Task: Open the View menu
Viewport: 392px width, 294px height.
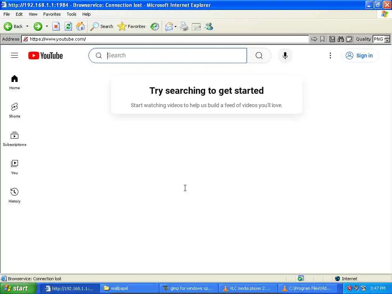Action: (33, 14)
